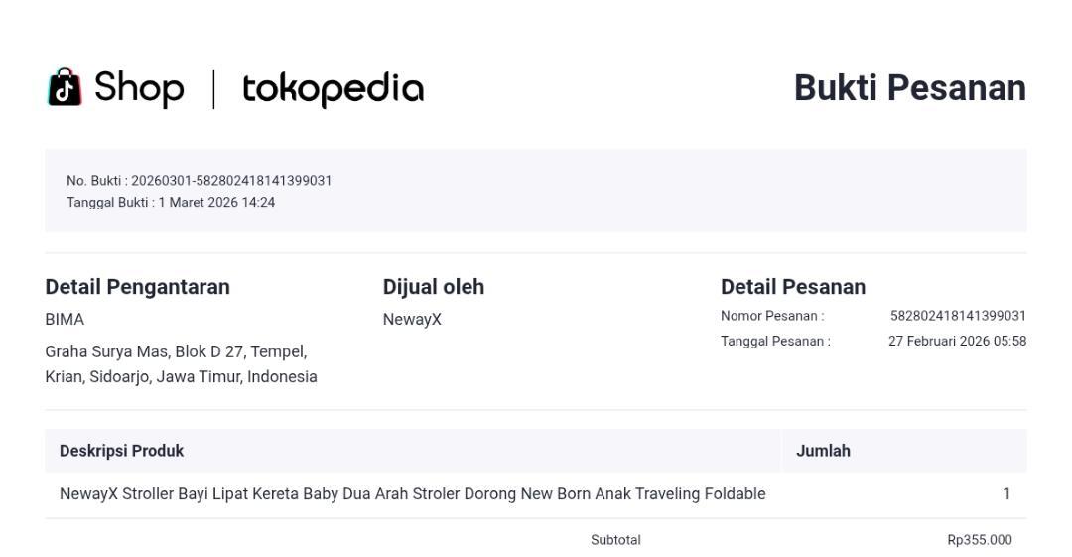Select the "Detail Pesanan" heading
This screenshot has height=557, width=1072.
click(793, 287)
